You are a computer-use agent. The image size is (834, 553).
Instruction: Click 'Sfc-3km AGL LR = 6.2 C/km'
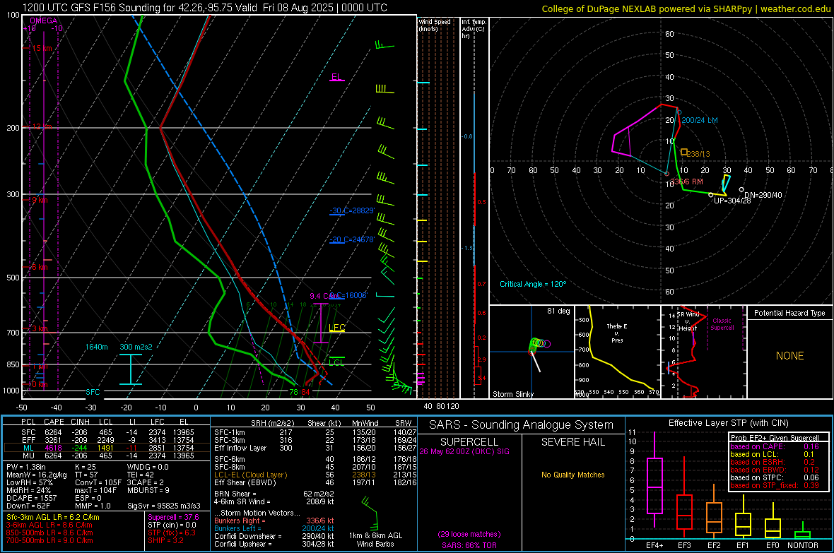53,517
